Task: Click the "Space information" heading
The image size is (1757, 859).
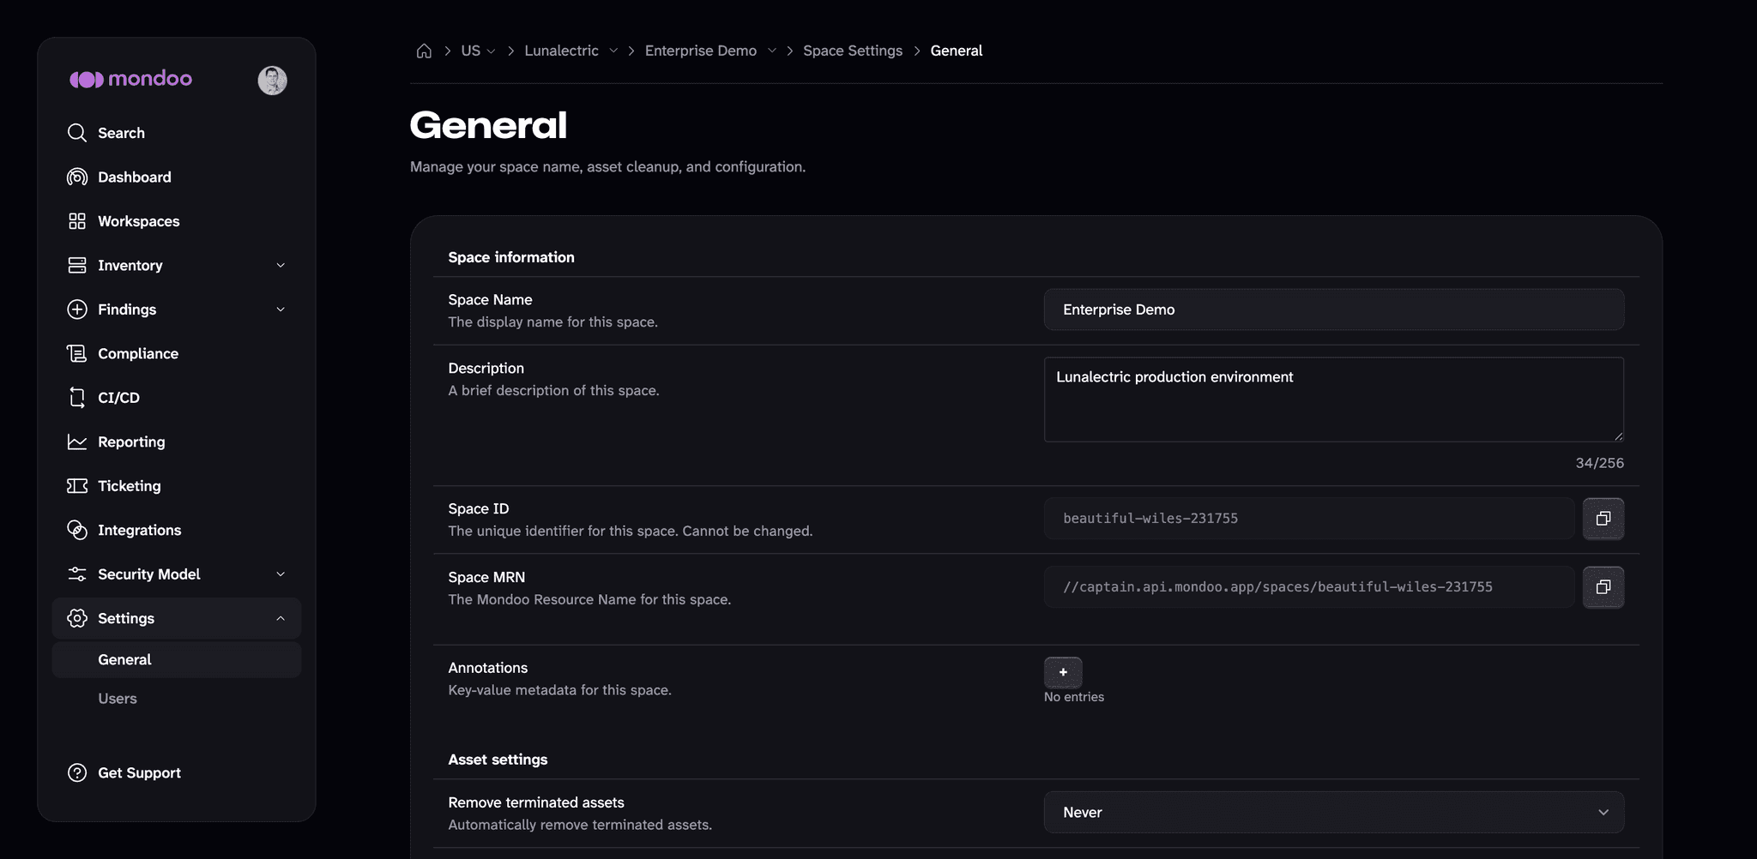Action: (x=511, y=257)
